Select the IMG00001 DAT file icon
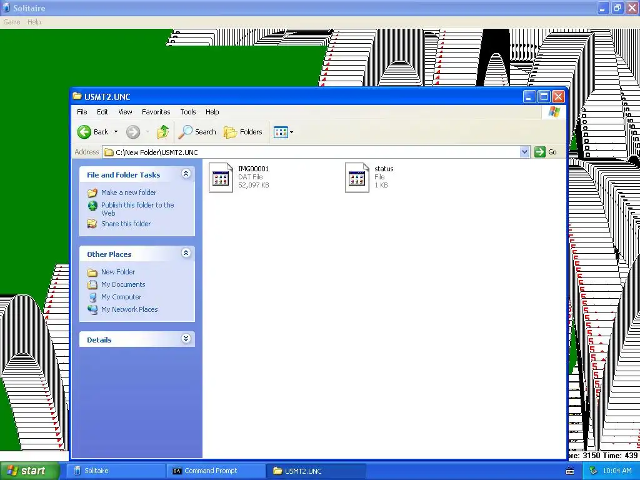This screenshot has height=480, width=640. pos(221,177)
